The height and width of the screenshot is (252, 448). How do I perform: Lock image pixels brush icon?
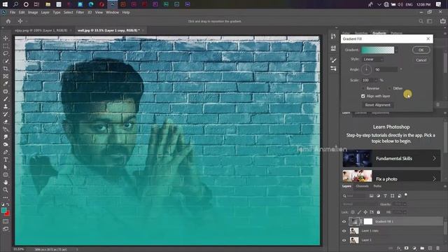(359, 212)
